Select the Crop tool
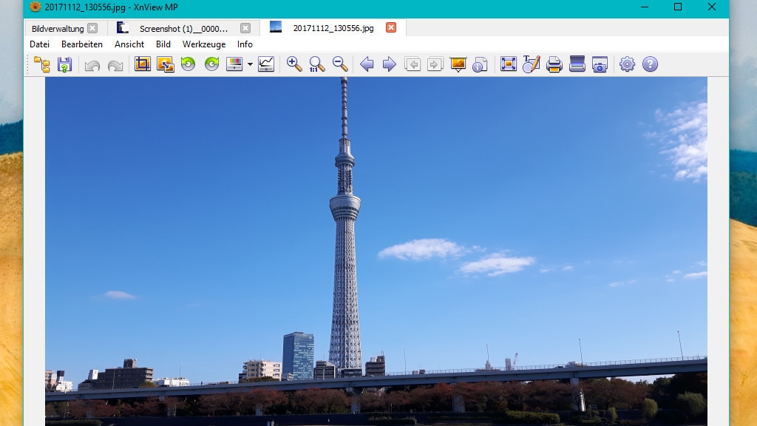757x426 pixels. 142,64
